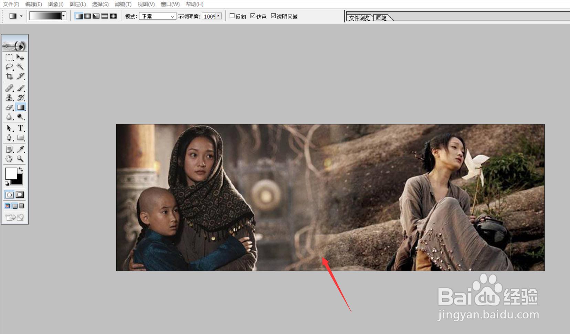
Task: Select the Gradient tool in toolbox
Action: [x=21, y=107]
